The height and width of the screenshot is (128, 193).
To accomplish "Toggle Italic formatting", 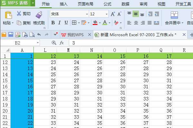I will (60, 23).
